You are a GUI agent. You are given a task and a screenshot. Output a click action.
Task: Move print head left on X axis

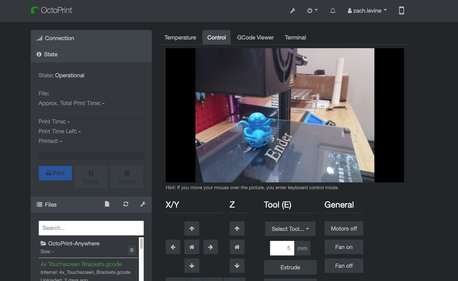[173, 247]
